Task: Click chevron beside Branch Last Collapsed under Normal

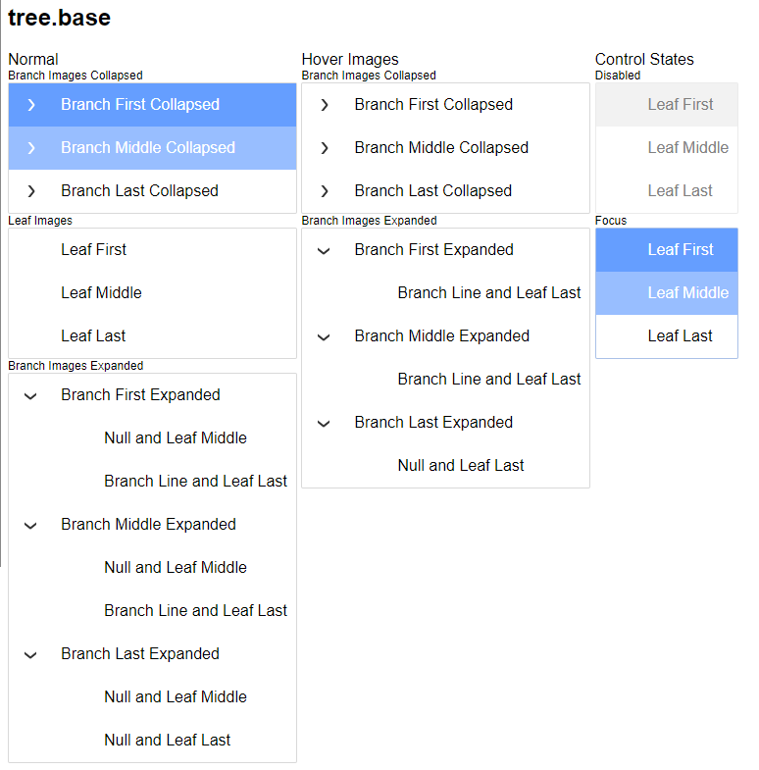Action: tap(31, 191)
